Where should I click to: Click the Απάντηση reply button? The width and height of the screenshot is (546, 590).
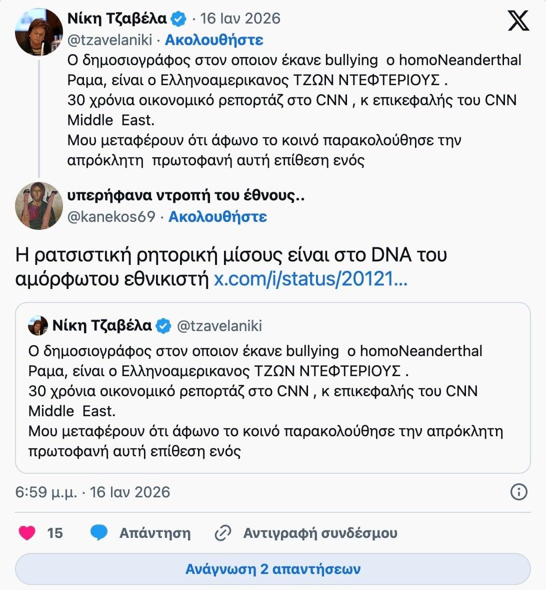(x=154, y=533)
